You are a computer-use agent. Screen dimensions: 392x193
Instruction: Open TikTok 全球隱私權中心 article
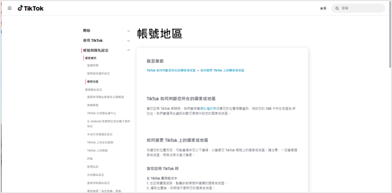coord(102,113)
